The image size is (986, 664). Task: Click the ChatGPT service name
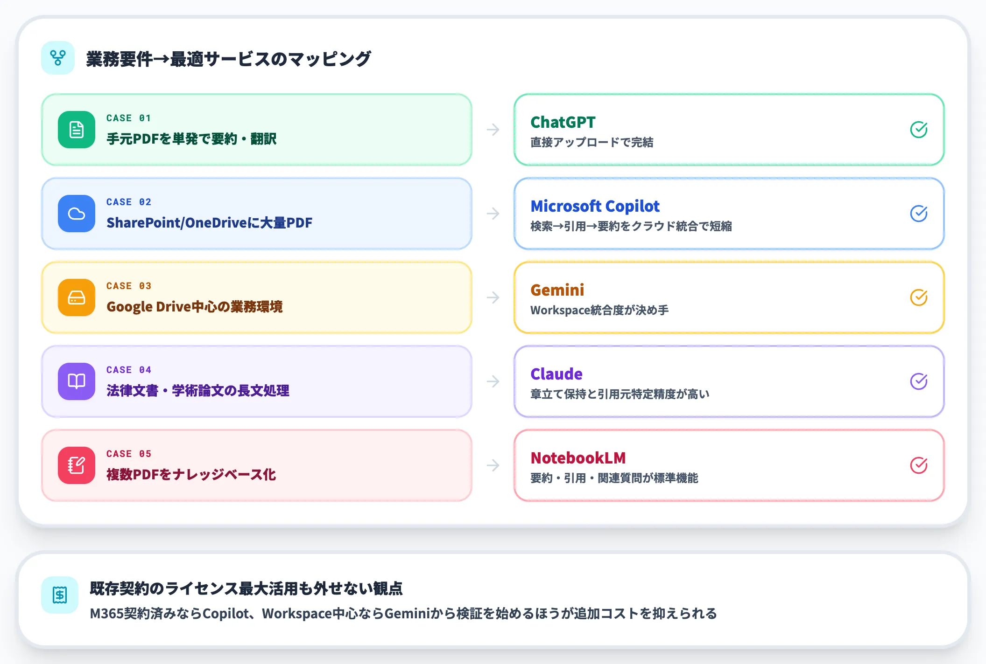563,122
